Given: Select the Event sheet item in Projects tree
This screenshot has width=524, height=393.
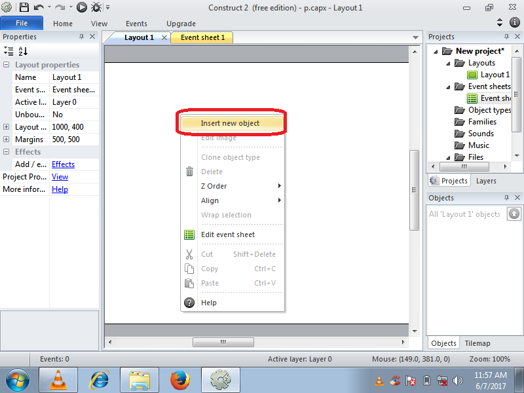Looking at the screenshot, I should [x=489, y=98].
